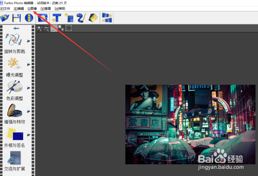Open the [E]编辑 menu
The image size is (258, 176).
pyautogui.click(x=19, y=9)
